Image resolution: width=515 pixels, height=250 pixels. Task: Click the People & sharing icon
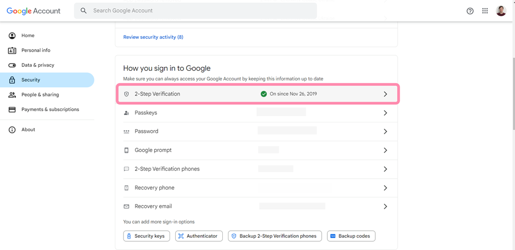click(12, 95)
